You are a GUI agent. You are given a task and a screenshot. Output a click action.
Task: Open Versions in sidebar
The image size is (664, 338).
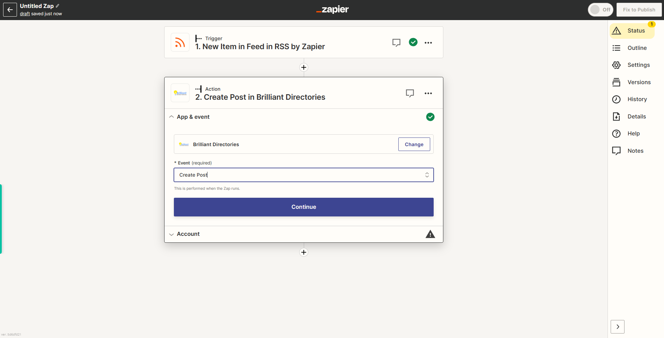click(632, 82)
